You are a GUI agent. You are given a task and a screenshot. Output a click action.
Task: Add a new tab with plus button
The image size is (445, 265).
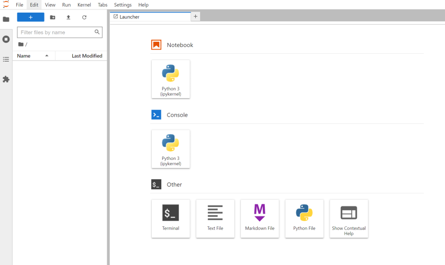pos(195,17)
